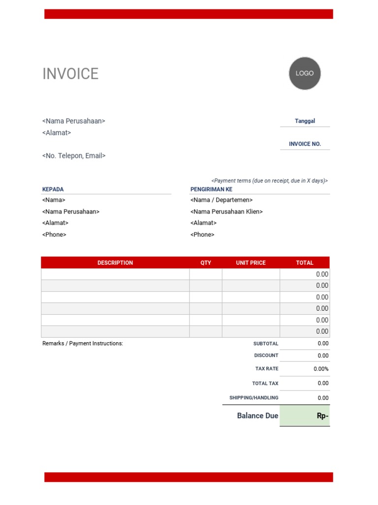Click the TOTAL TAX value 0.00
The image size is (378, 505).
point(323,383)
